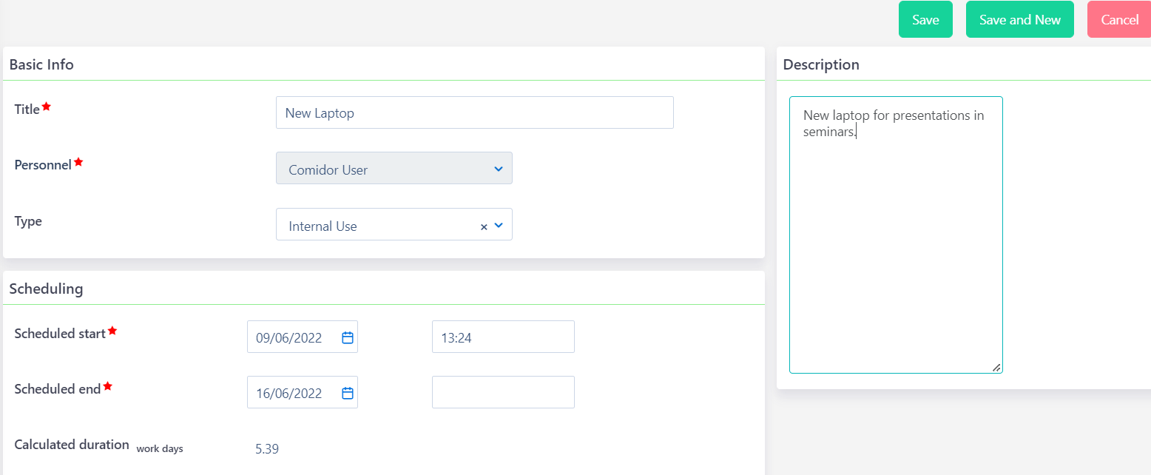
Task: Click the calculated duration value 5.39
Action: (266, 448)
